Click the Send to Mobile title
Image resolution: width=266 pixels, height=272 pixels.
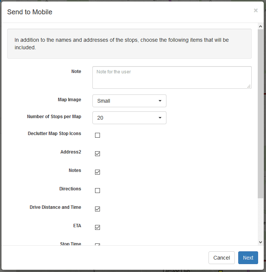tap(30, 12)
